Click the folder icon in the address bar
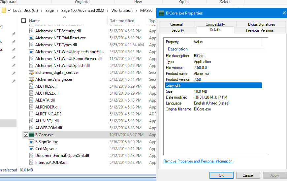The height and width of the screenshot is (181, 287). click(4, 11)
